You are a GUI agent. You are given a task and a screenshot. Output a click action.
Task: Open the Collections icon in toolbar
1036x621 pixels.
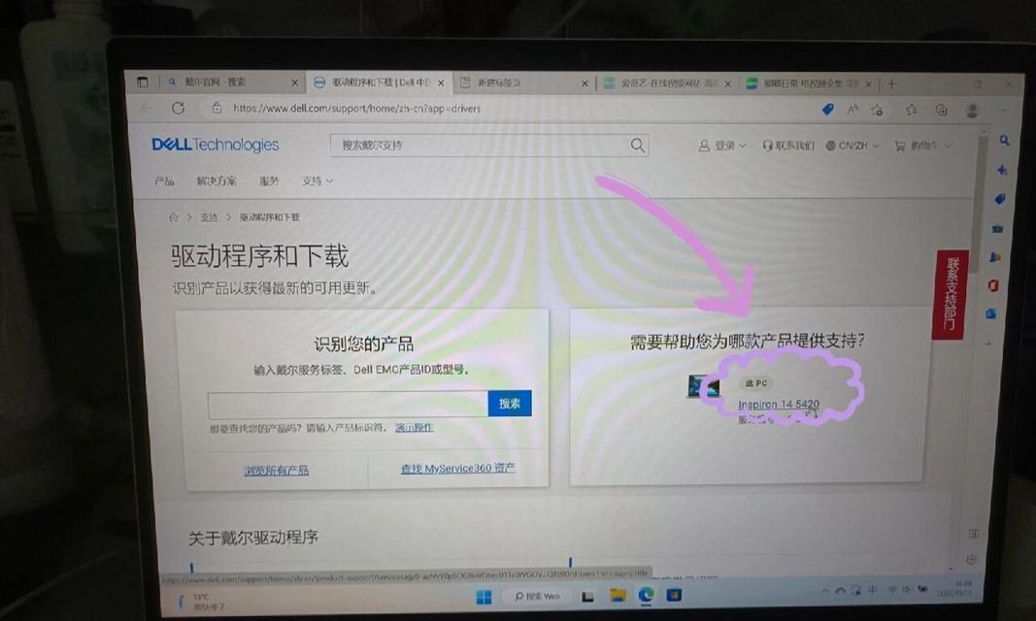(941, 111)
